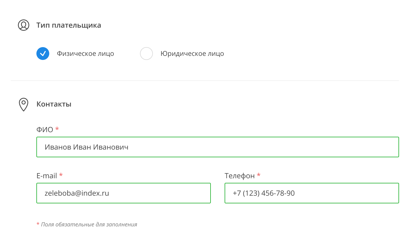Click the E-mail field label

pos(47,176)
